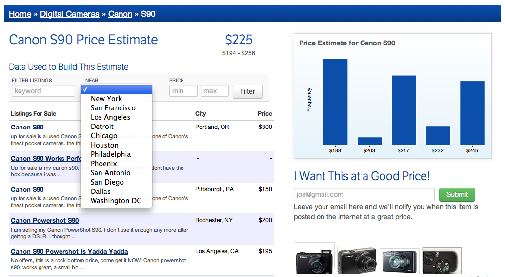Focus the keyword filter input field
The width and height of the screenshot is (505, 277).
tap(43, 91)
